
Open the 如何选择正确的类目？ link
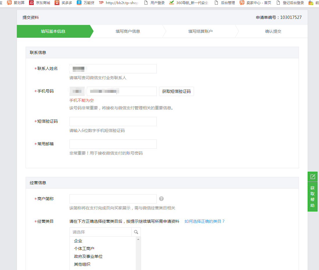[205, 221]
